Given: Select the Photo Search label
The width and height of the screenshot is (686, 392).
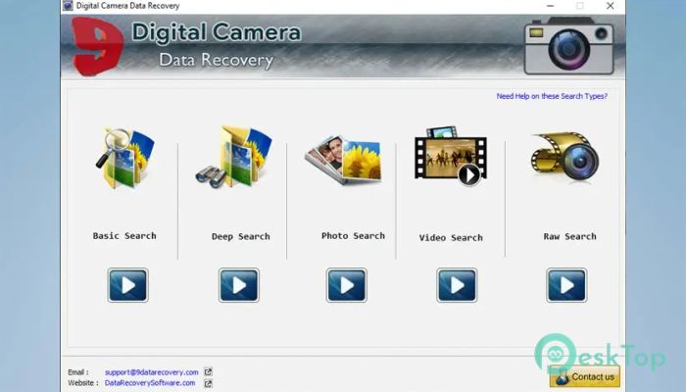Looking at the screenshot, I should (353, 236).
